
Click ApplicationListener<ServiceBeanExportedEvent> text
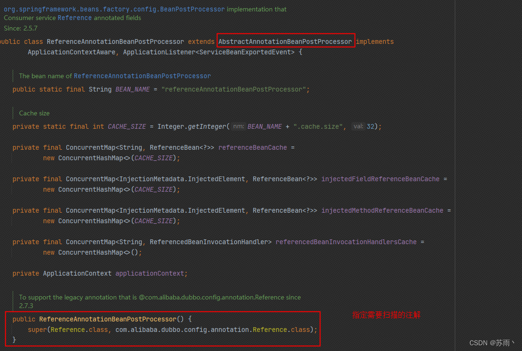pos(209,52)
